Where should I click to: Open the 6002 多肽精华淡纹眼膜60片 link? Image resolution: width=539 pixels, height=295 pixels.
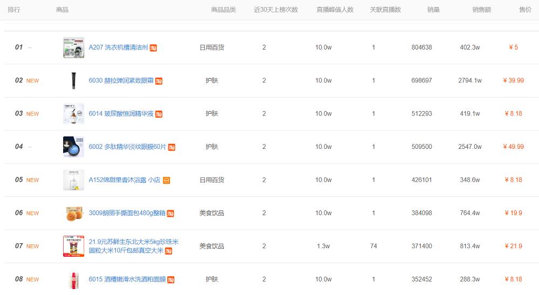(x=127, y=147)
